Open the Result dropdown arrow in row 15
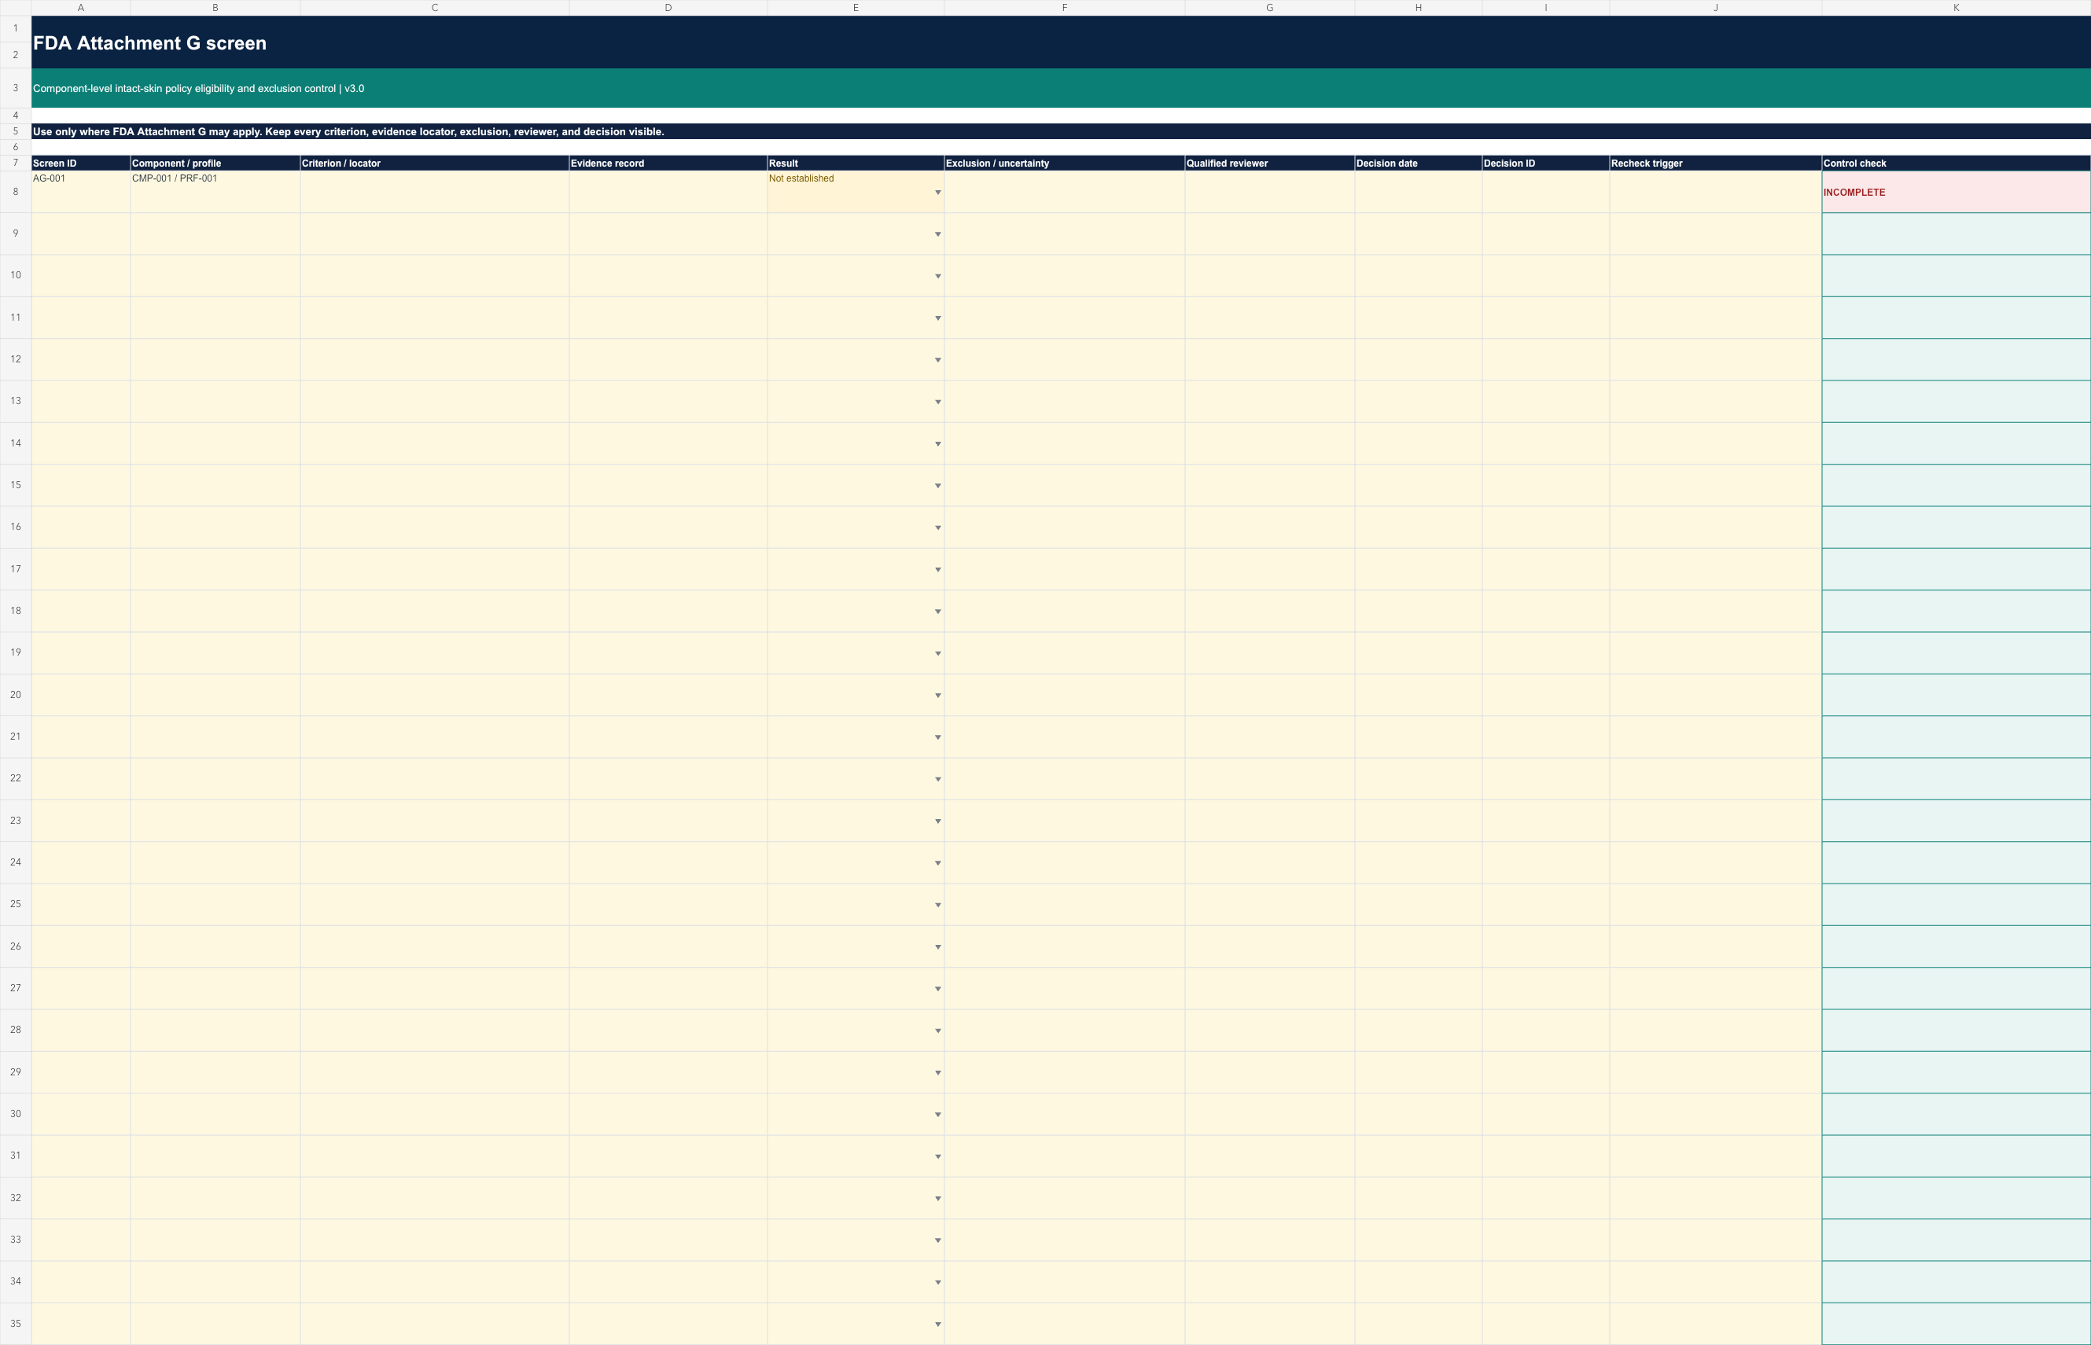Image resolution: width=2091 pixels, height=1345 pixels. [937, 486]
